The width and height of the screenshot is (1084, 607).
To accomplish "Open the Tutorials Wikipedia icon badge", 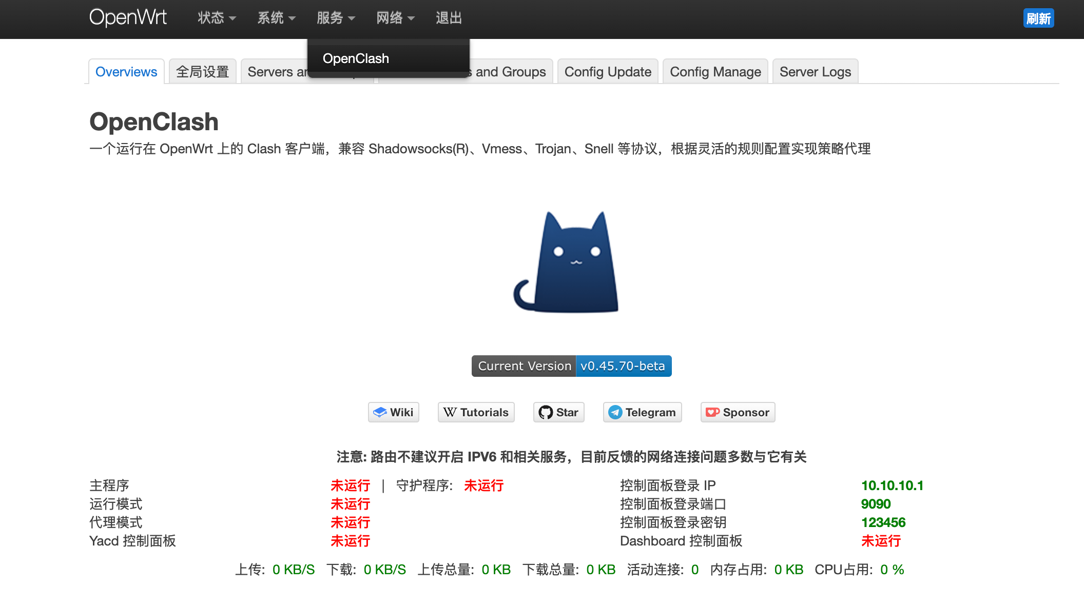I will tap(476, 412).
